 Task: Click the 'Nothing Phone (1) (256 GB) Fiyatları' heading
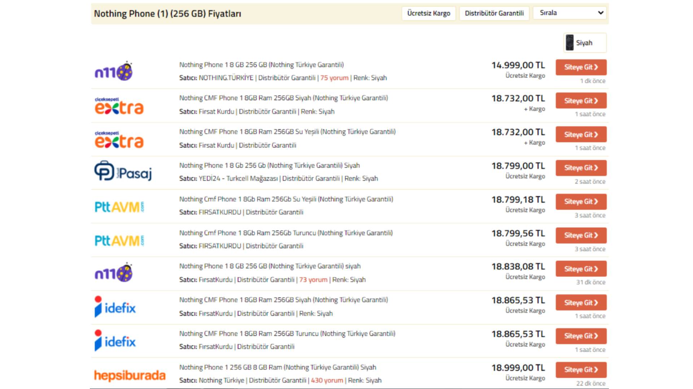click(x=167, y=14)
